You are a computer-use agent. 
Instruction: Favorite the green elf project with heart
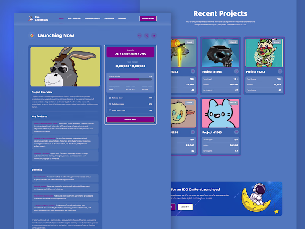pos(280,71)
